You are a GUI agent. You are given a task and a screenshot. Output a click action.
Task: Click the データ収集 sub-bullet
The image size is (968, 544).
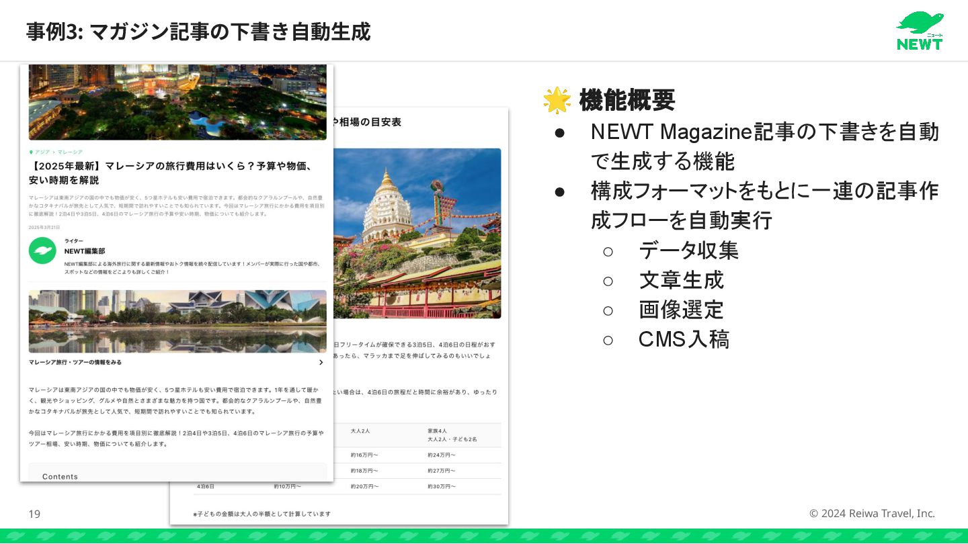[688, 251]
